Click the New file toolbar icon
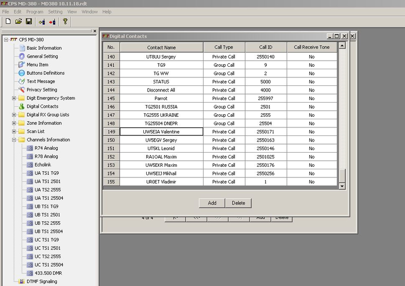 [8, 21]
